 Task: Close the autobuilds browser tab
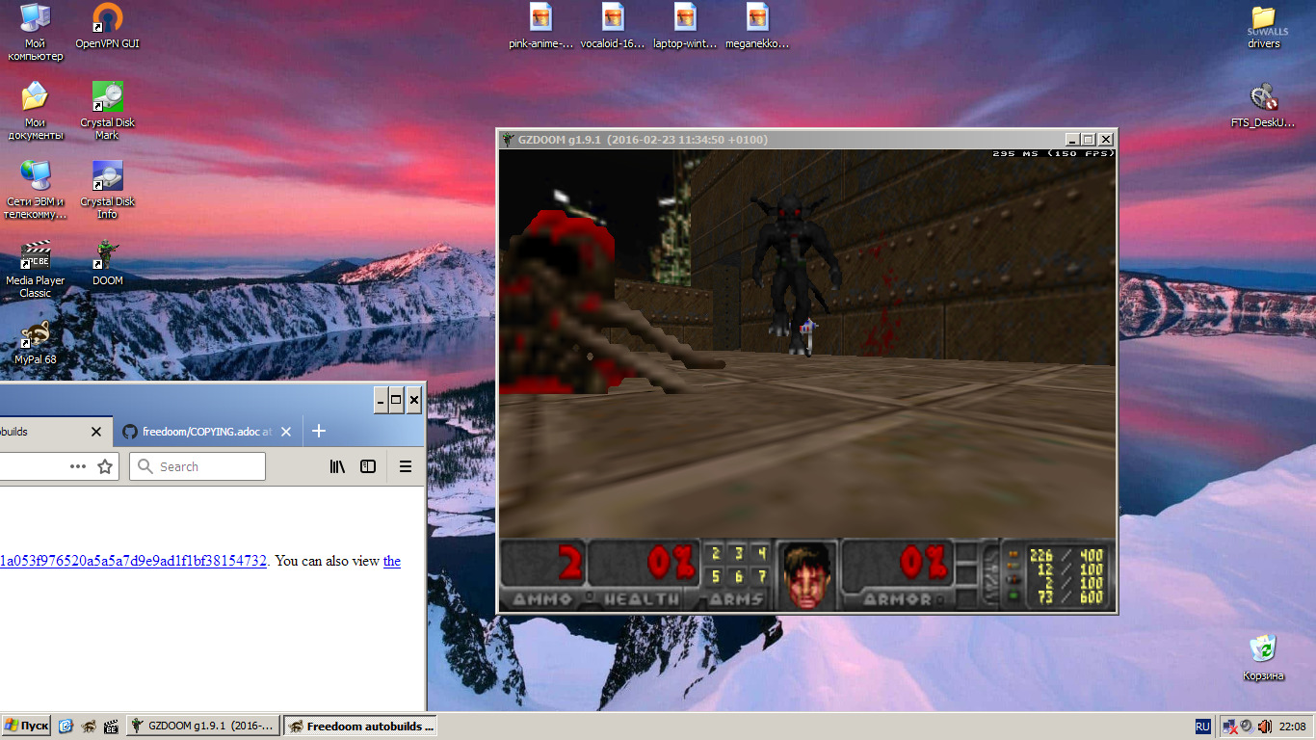pyautogui.click(x=96, y=432)
